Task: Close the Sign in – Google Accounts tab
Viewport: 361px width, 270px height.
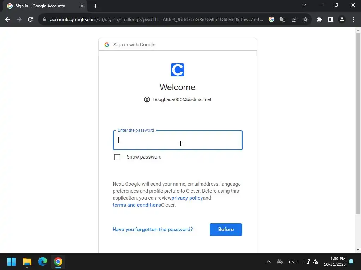Action: [x=82, y=6]
